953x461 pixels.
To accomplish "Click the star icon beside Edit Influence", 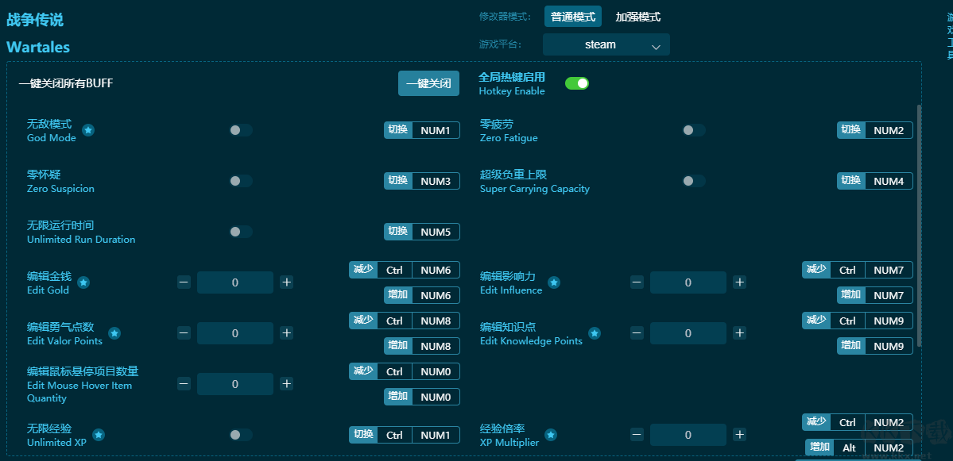I will (x=554, y=282).
